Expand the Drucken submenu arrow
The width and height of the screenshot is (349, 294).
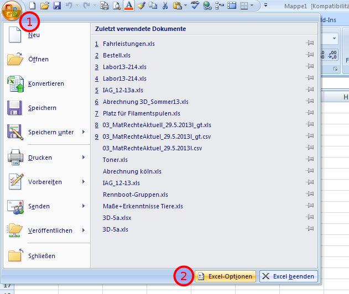(x=84, y=158)
